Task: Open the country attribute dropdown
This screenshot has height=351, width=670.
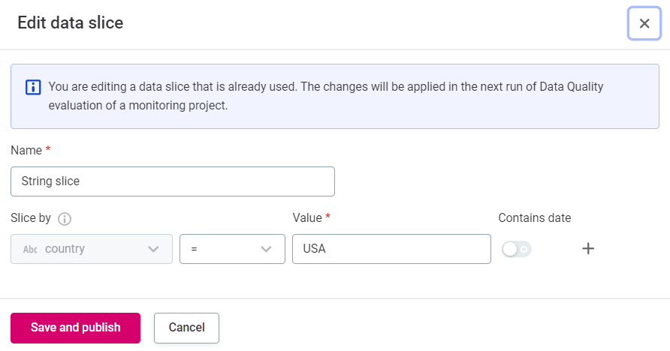Action: pyautogui.click(x=90, y=249)
